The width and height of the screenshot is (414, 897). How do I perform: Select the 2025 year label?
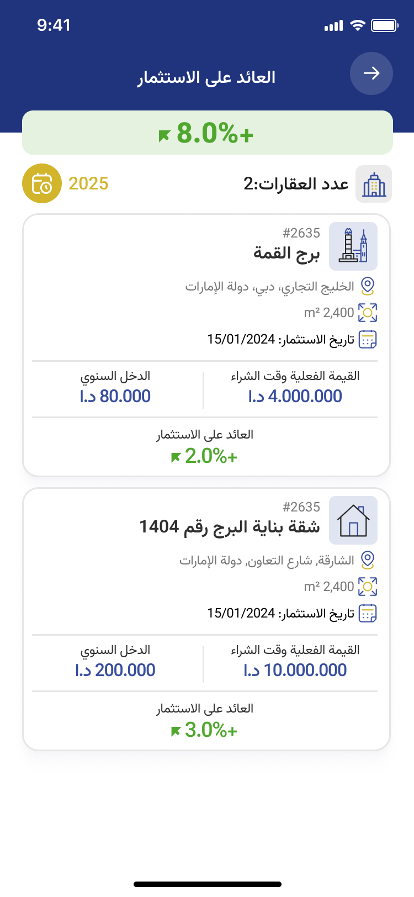point(88,183)
